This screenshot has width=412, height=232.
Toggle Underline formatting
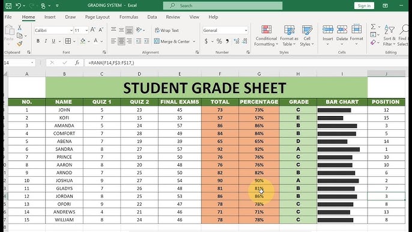(53, 41)
